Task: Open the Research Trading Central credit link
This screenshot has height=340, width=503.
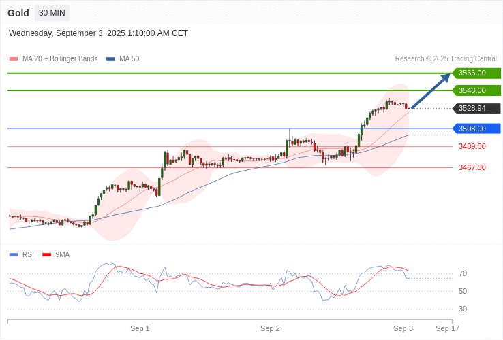Action: pos(446,59)
